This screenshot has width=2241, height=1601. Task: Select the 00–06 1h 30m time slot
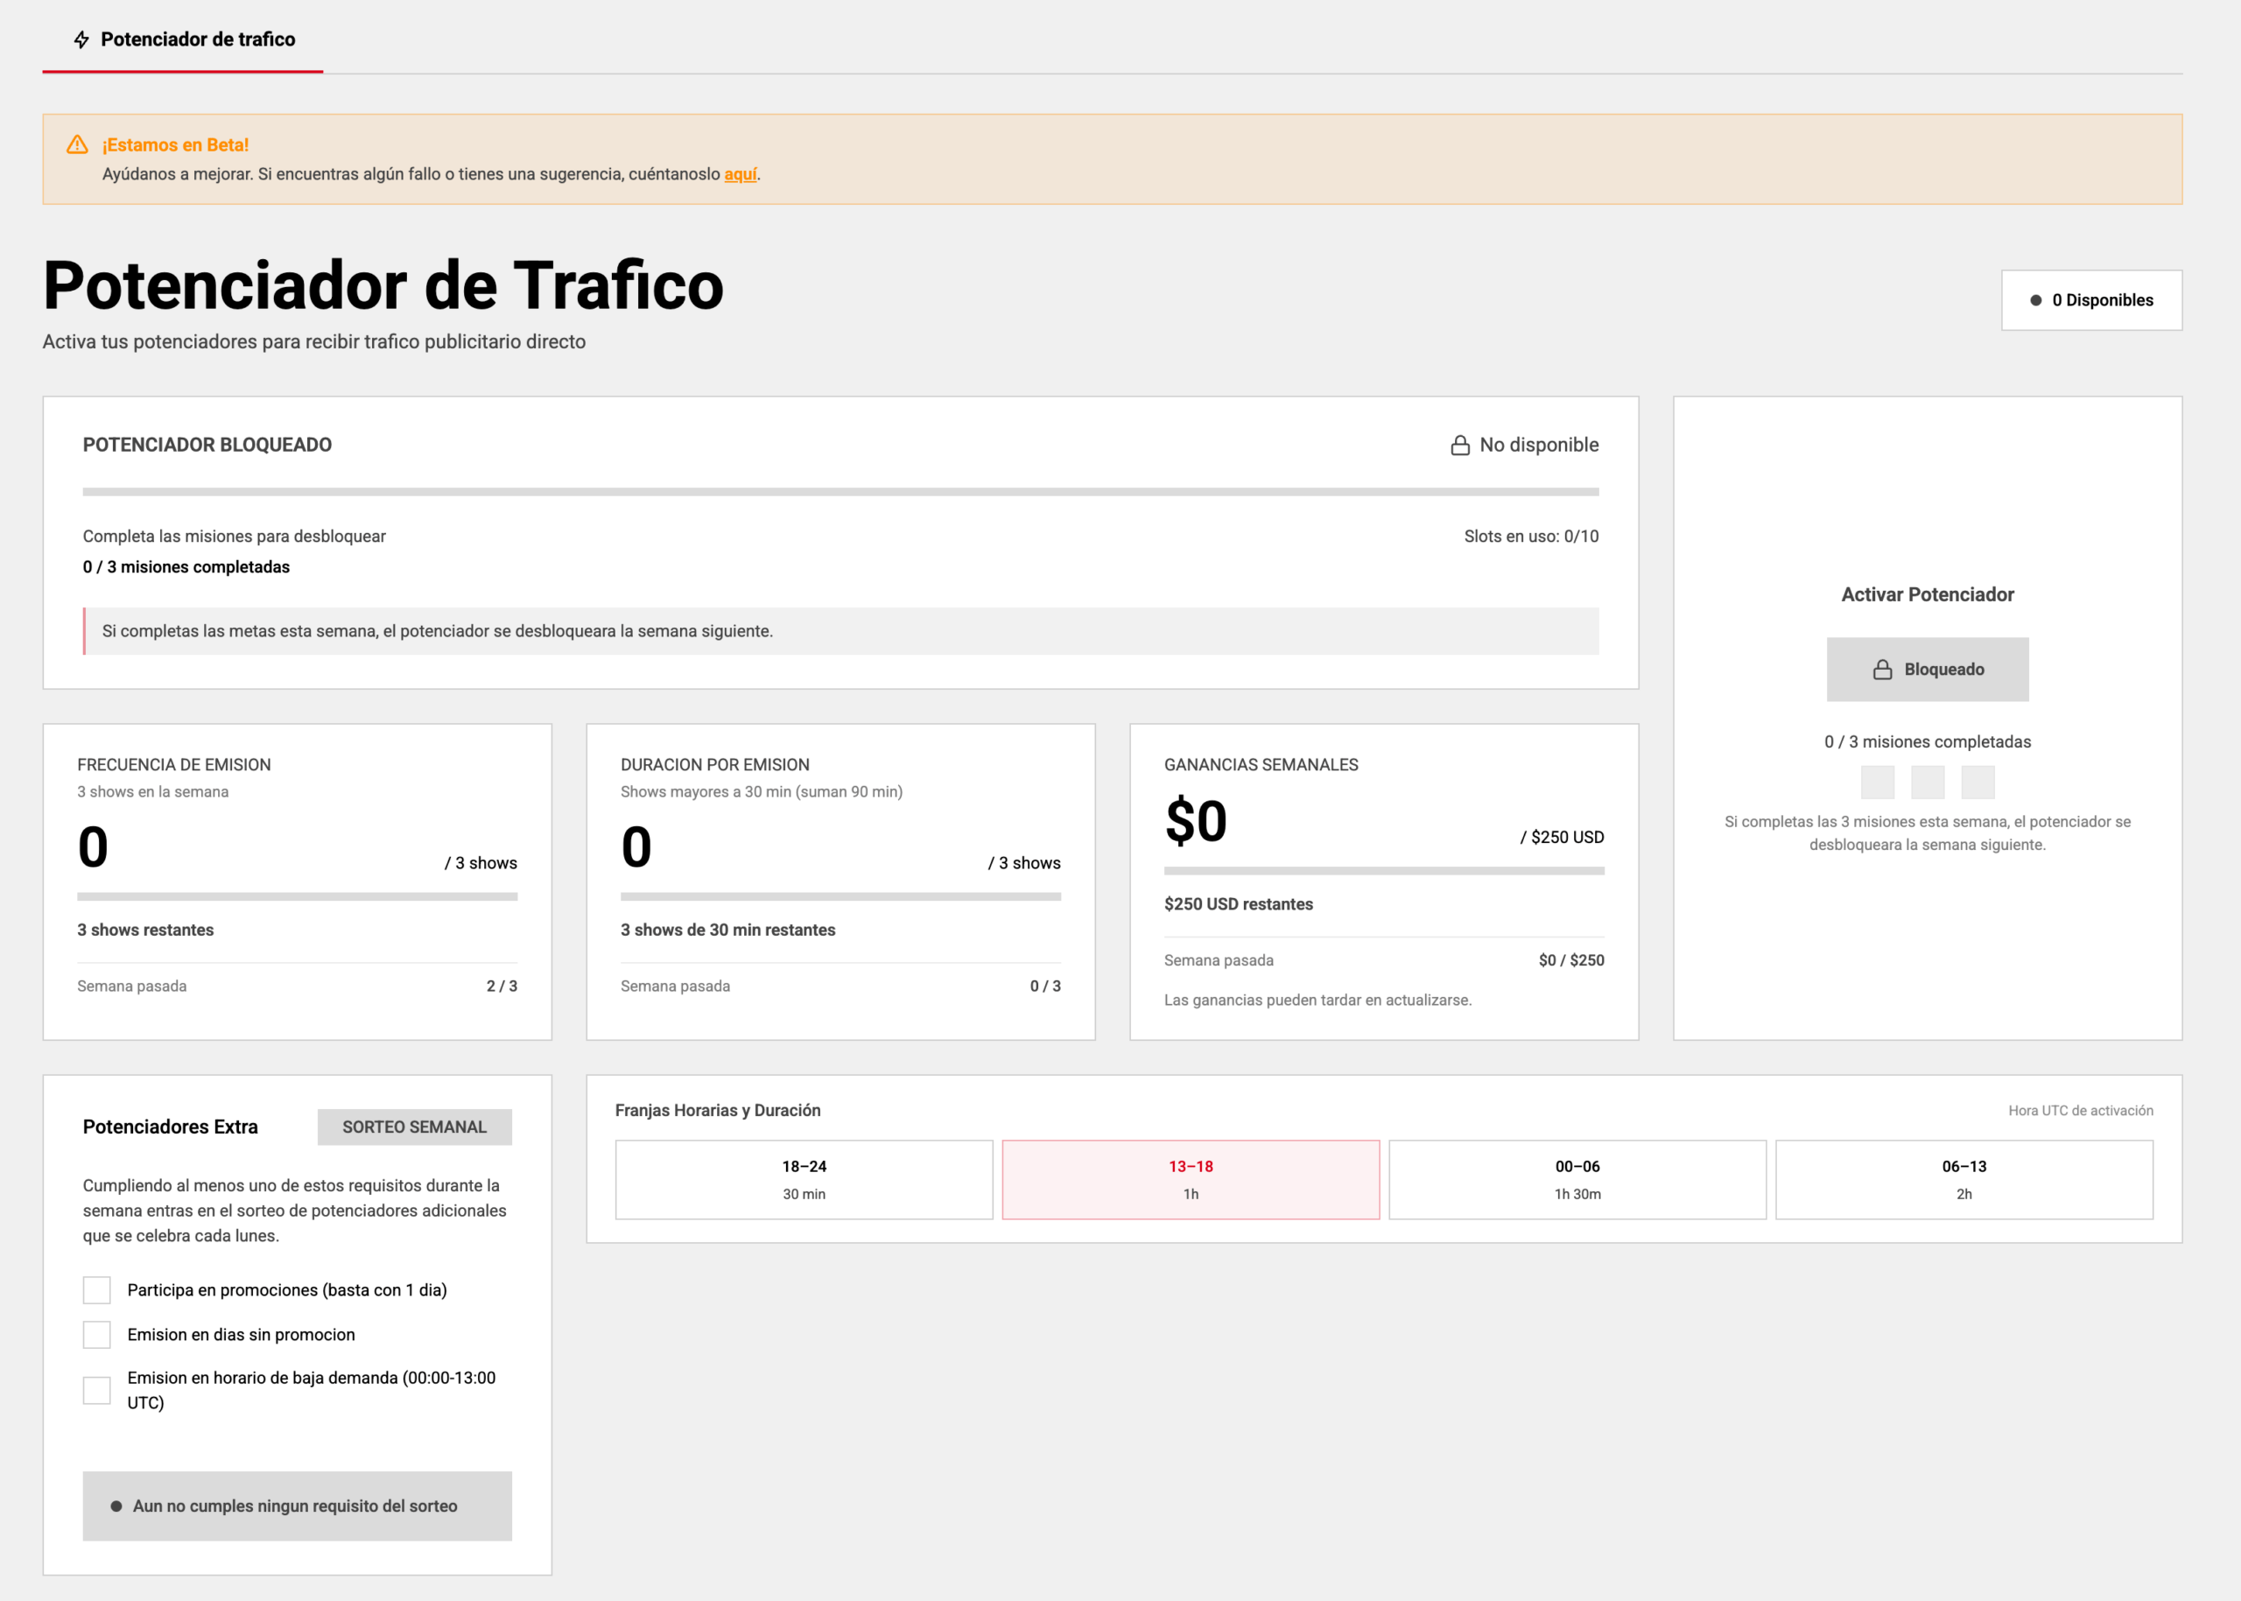[1577, 1180]
